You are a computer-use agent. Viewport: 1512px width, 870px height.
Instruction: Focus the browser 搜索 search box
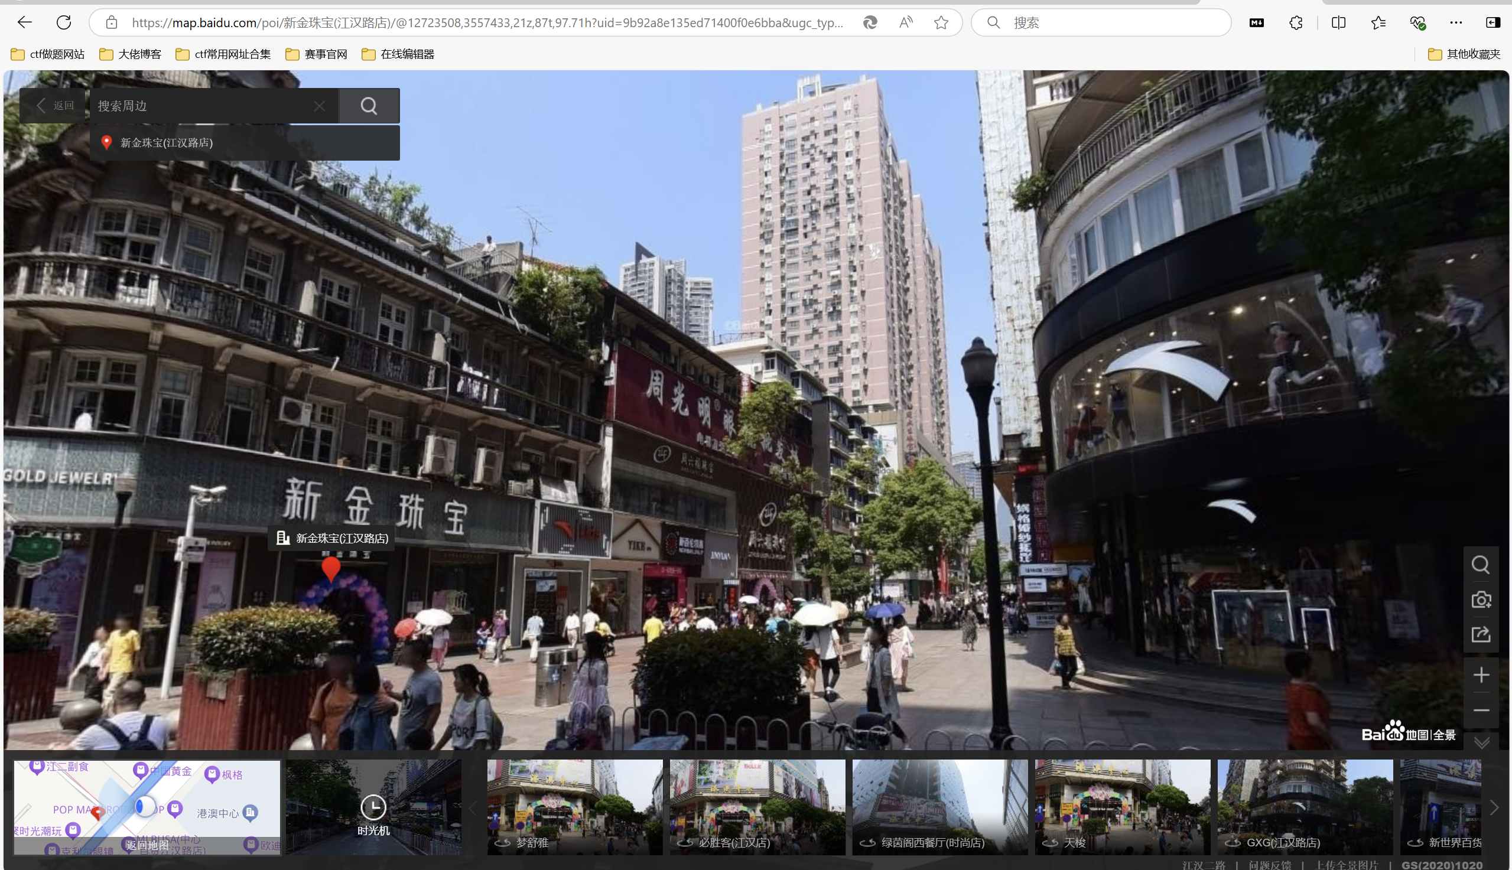pos(1101,22)
